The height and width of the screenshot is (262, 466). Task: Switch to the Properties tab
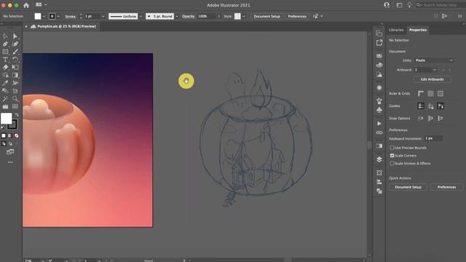coord(417,30)
